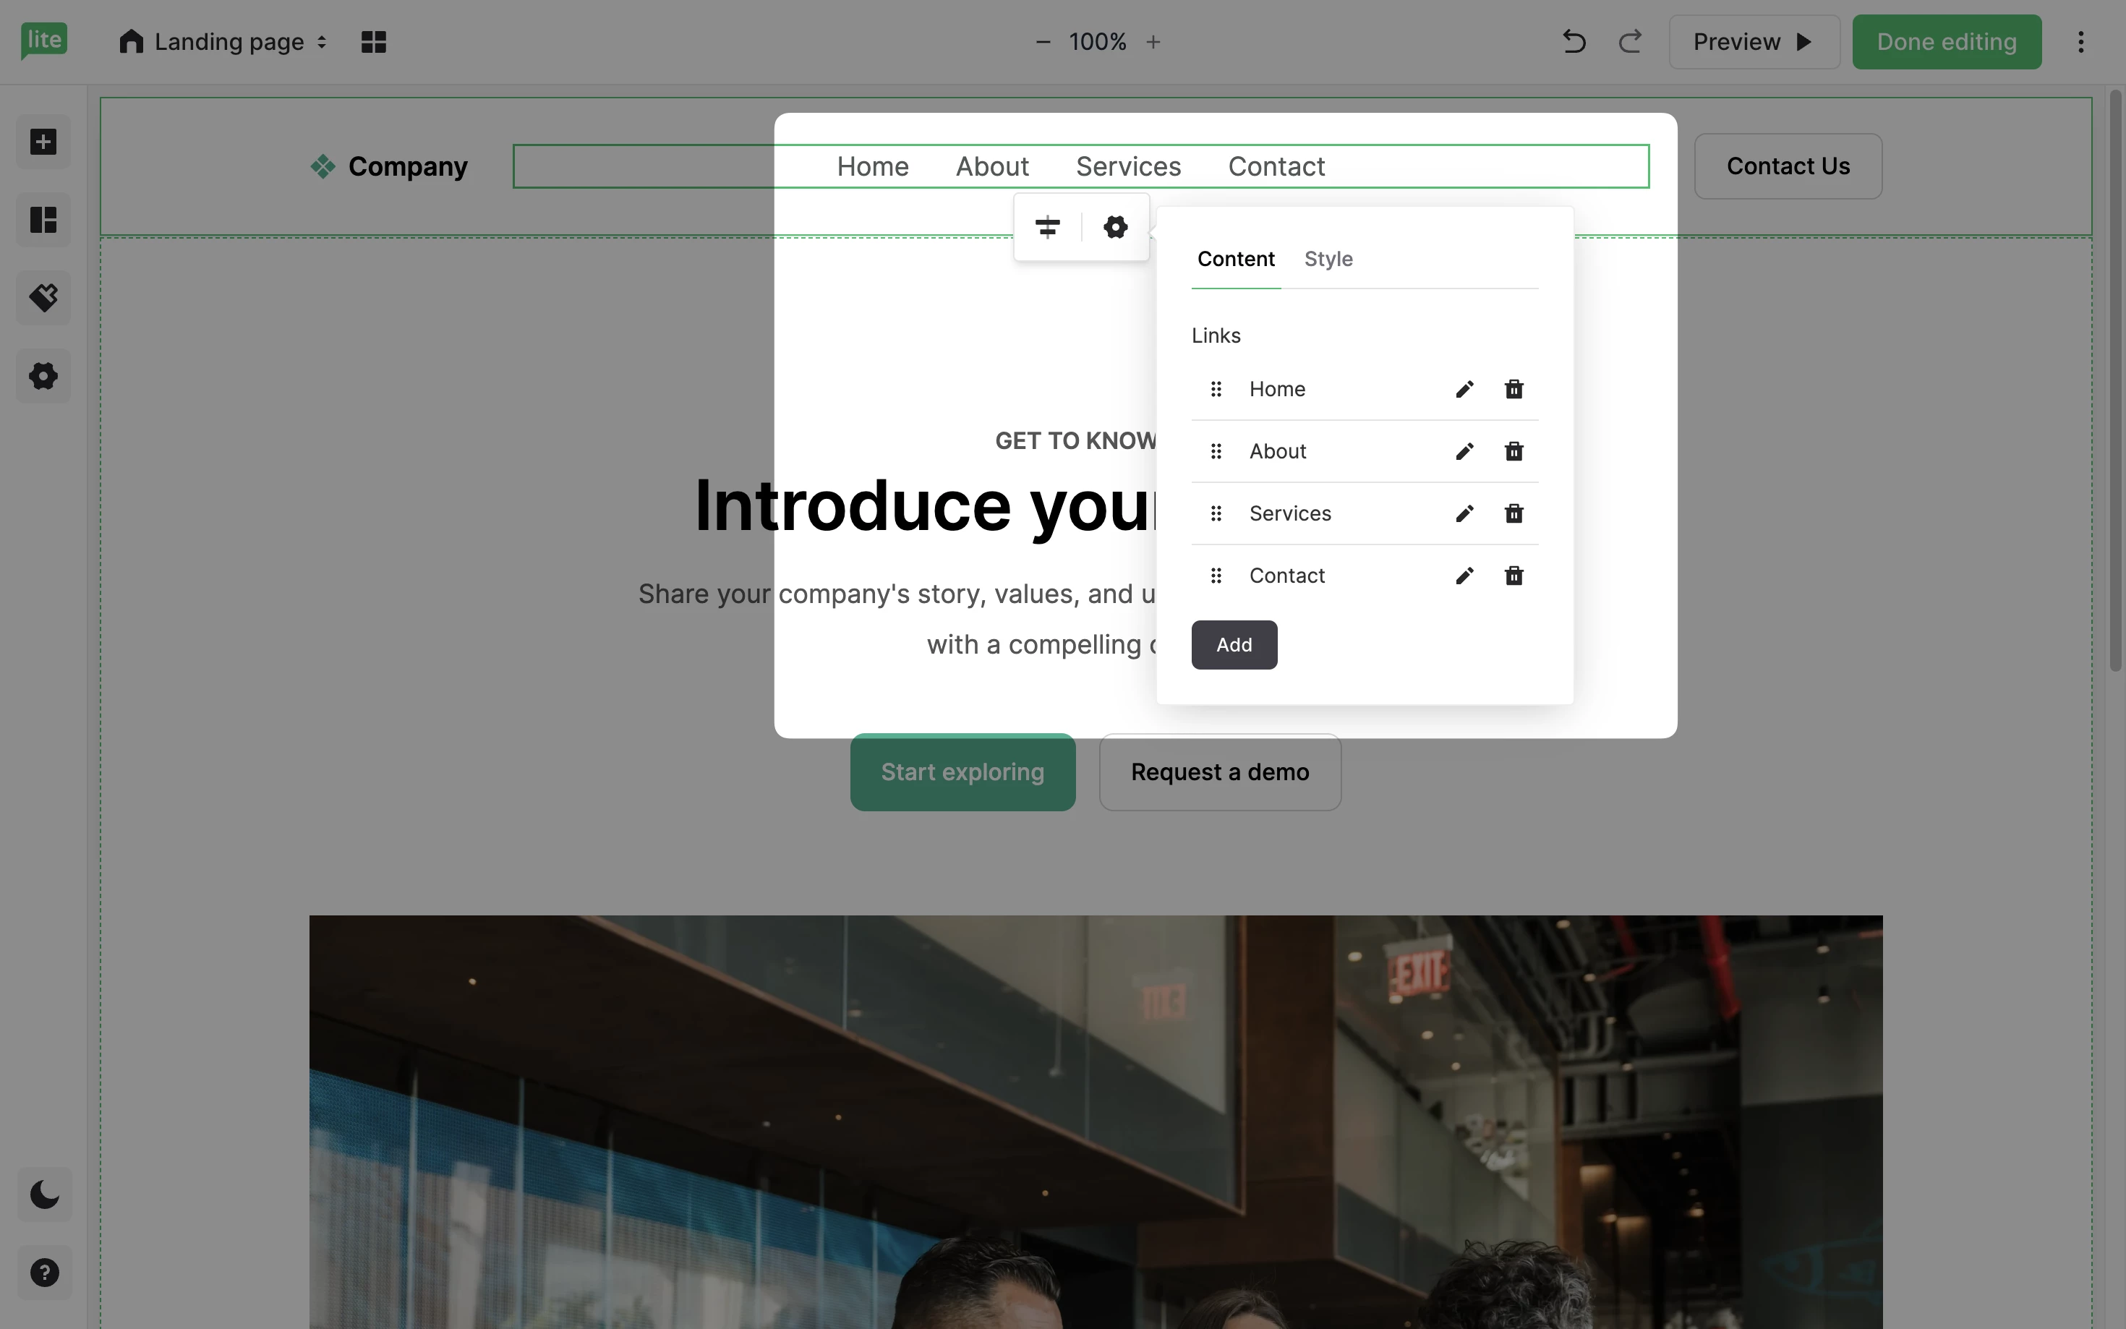Select the Content tab
Viewport: 2126px width, 1329px height.
click(1236, 260)
